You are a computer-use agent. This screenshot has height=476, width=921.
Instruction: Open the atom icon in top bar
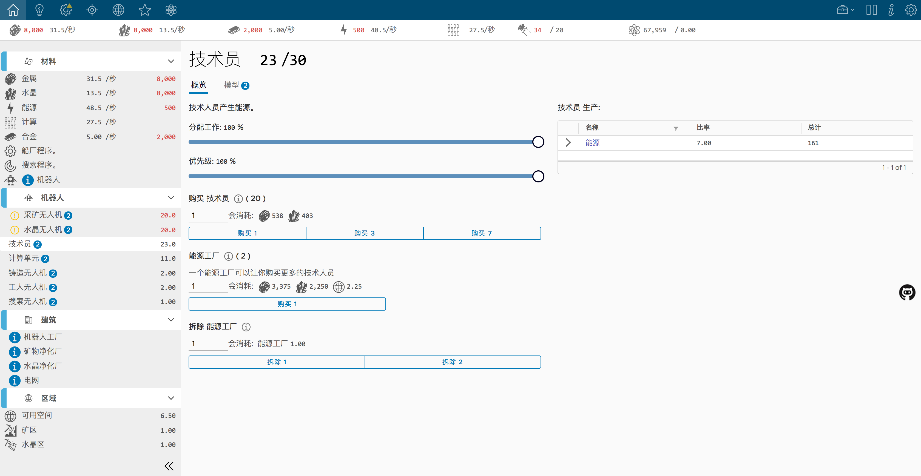click(x=171, y=10)
